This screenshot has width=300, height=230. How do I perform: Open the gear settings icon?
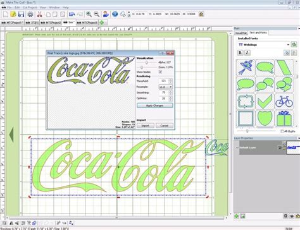tap(30, 15)
